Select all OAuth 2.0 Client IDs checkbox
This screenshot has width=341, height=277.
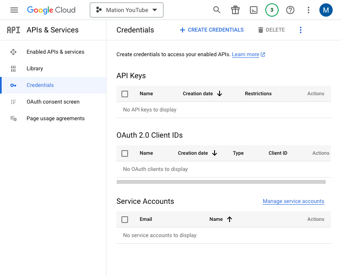pyautogui.click(x=125, y=153)
